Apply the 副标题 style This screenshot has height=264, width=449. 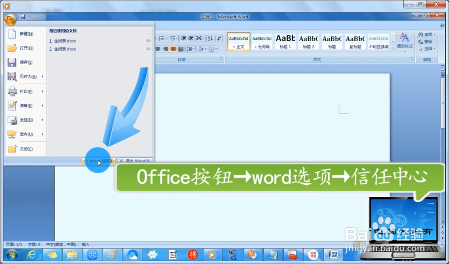tap(355, 41)
